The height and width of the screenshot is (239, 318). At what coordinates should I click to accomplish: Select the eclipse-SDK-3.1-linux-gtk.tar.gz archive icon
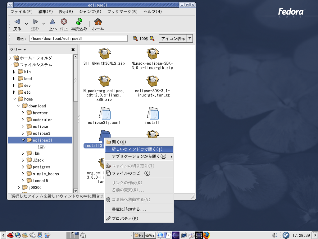click(x=152, y=81)
